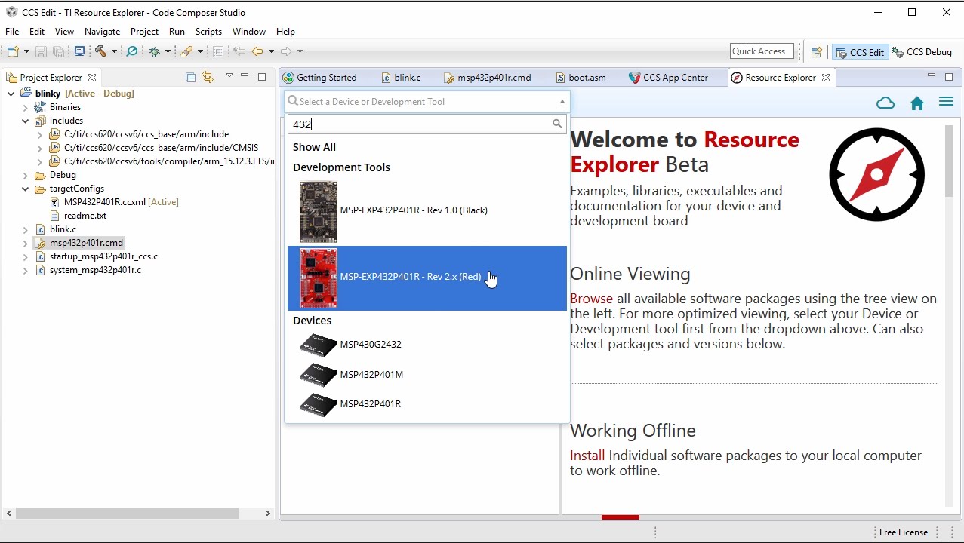Open the Help menu
Image resolution: width=964 pixels, height=543 pixels.
point(285,32)
